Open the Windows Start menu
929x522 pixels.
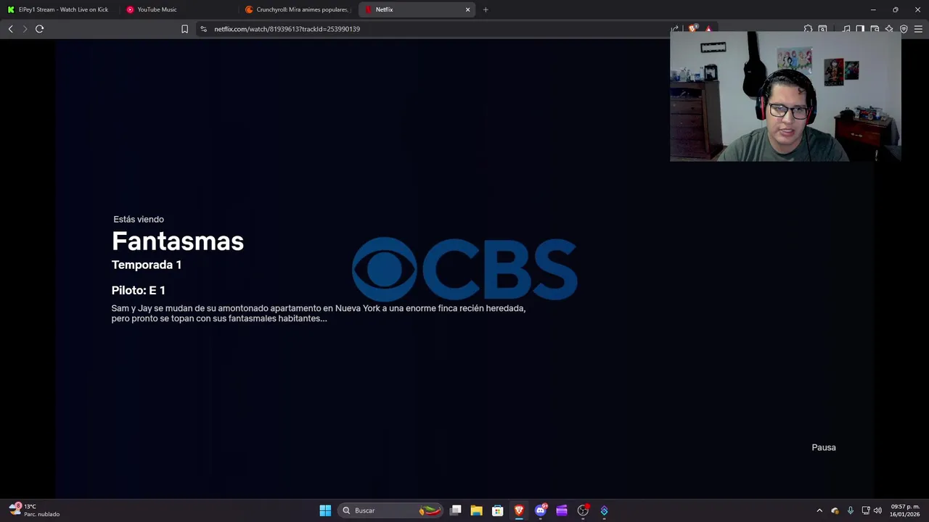[x=325, y=510]
